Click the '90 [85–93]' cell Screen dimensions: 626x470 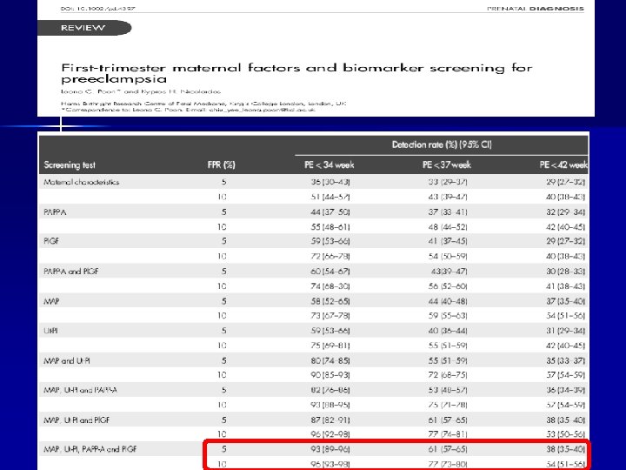pos(330,375)
